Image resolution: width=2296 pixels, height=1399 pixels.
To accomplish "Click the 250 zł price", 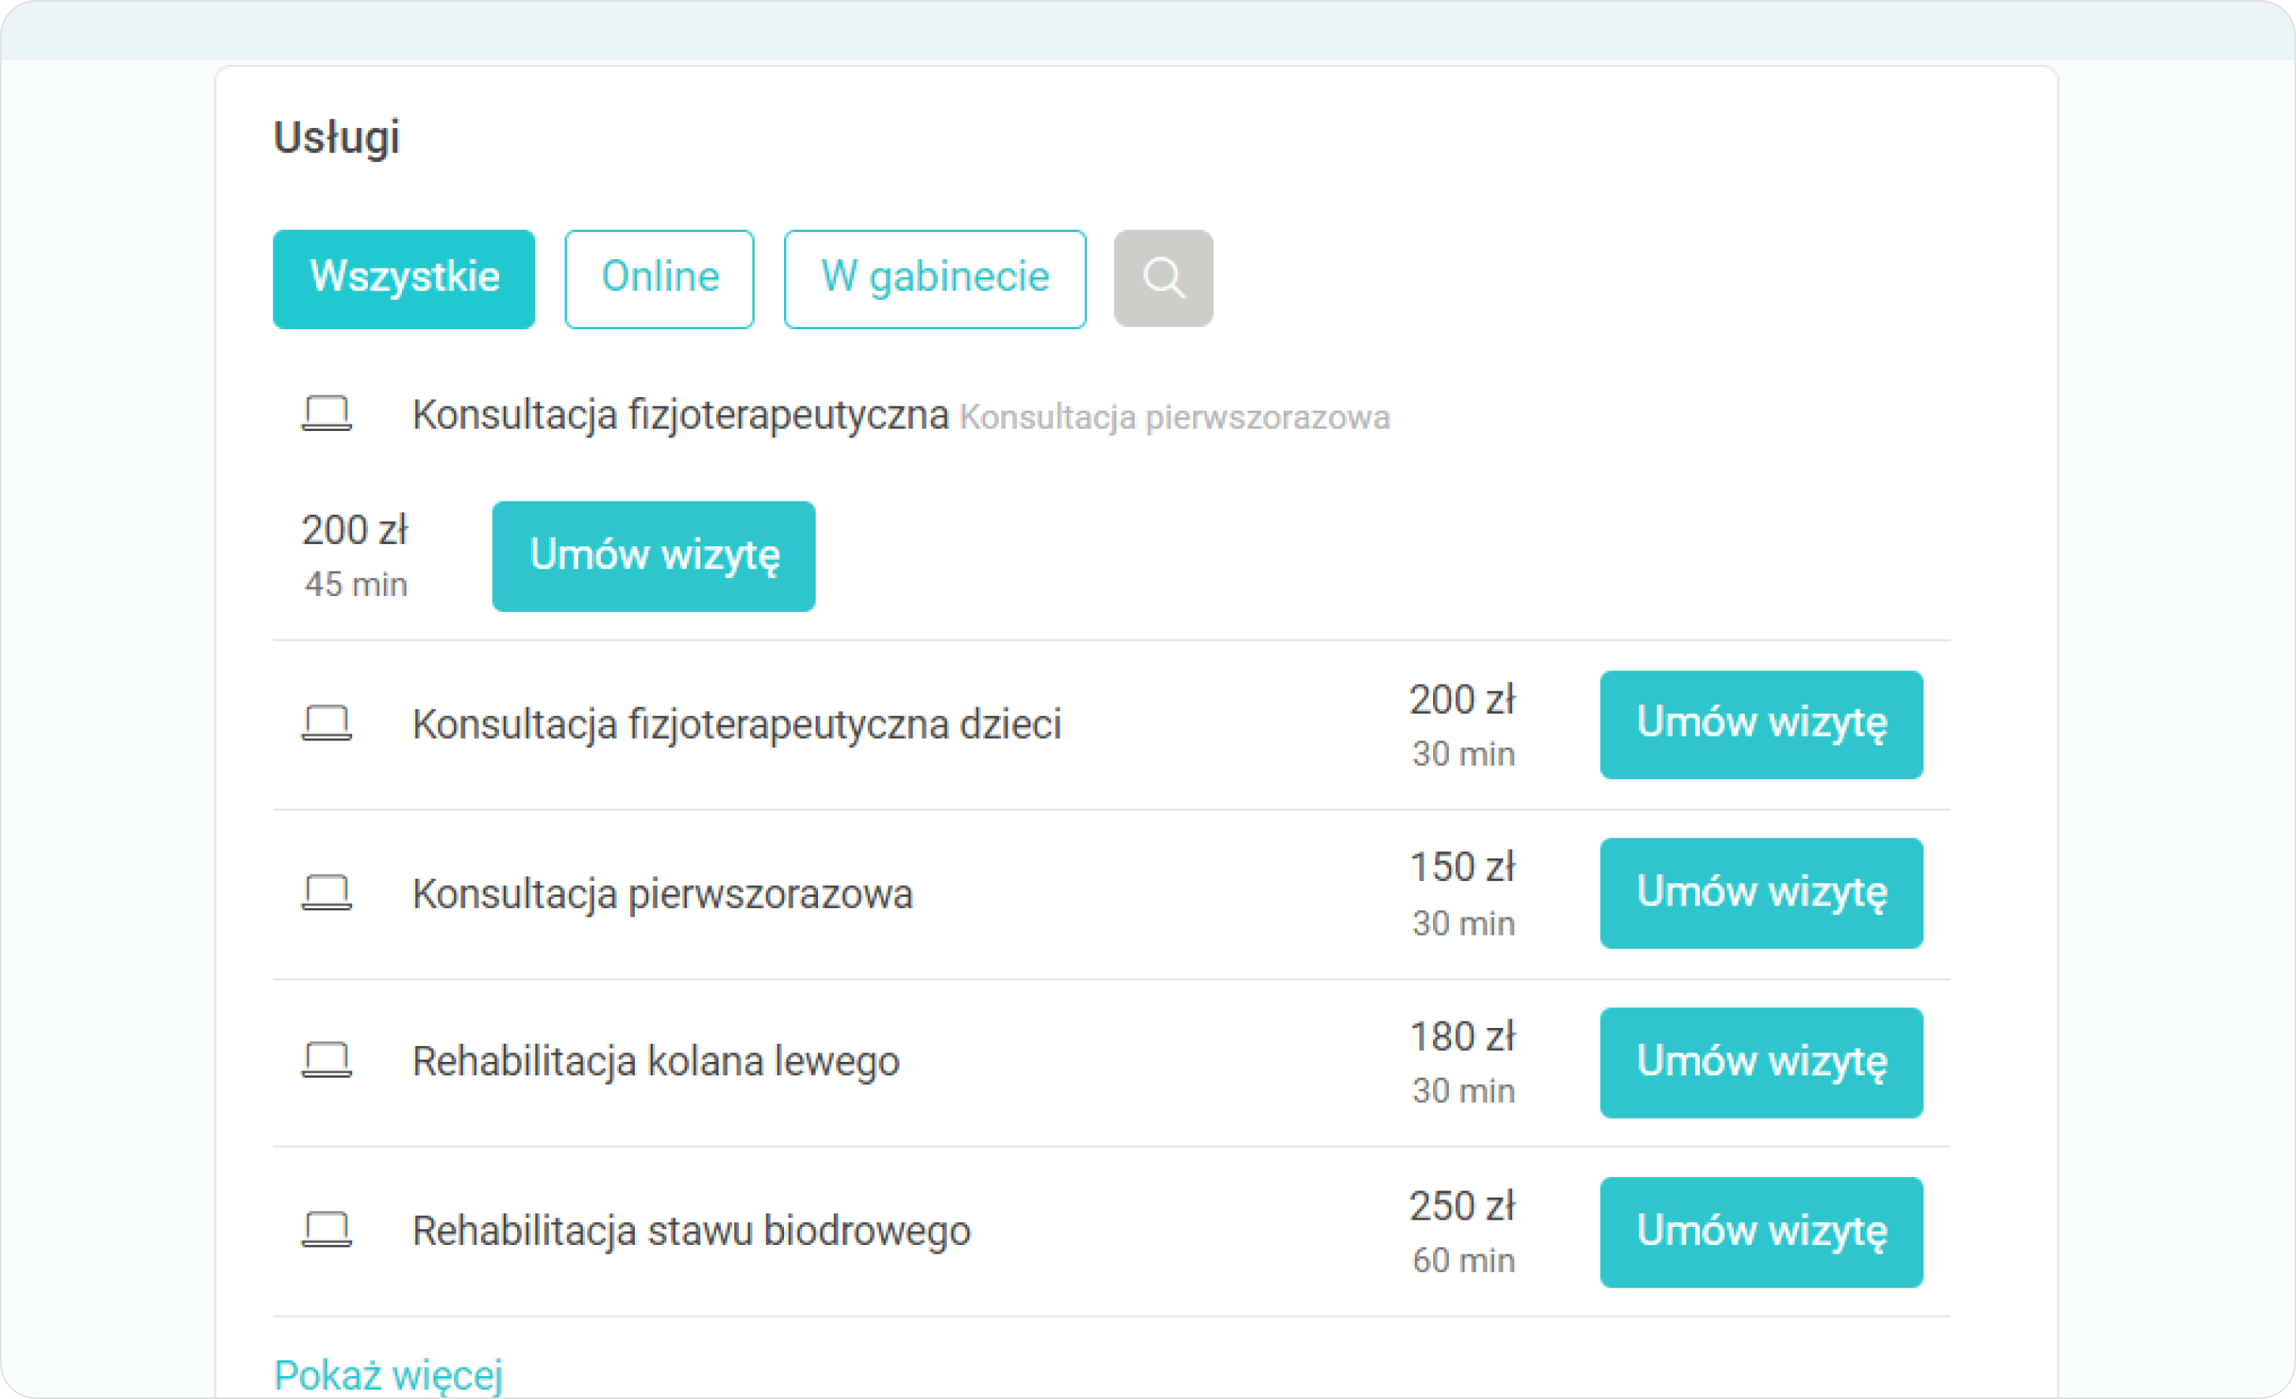I will pos(1462,1206).
